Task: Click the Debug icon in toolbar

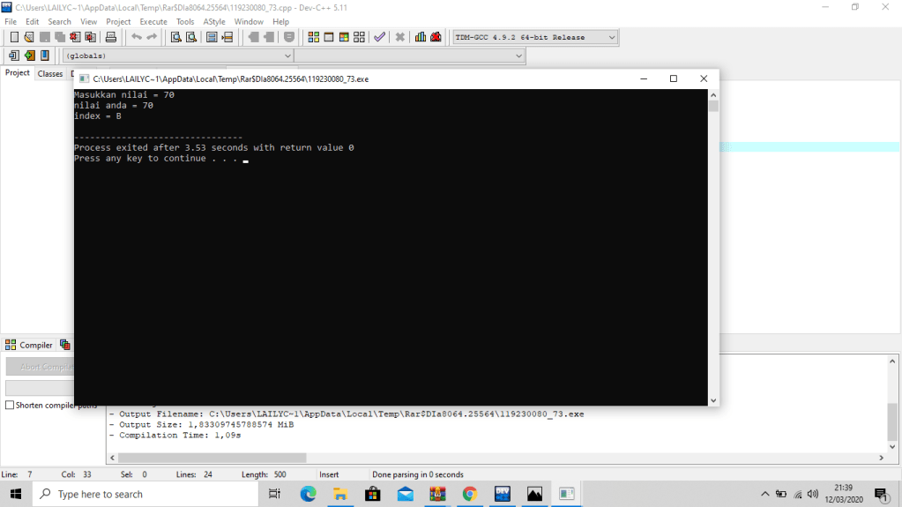Action: (x=436, y=37)
